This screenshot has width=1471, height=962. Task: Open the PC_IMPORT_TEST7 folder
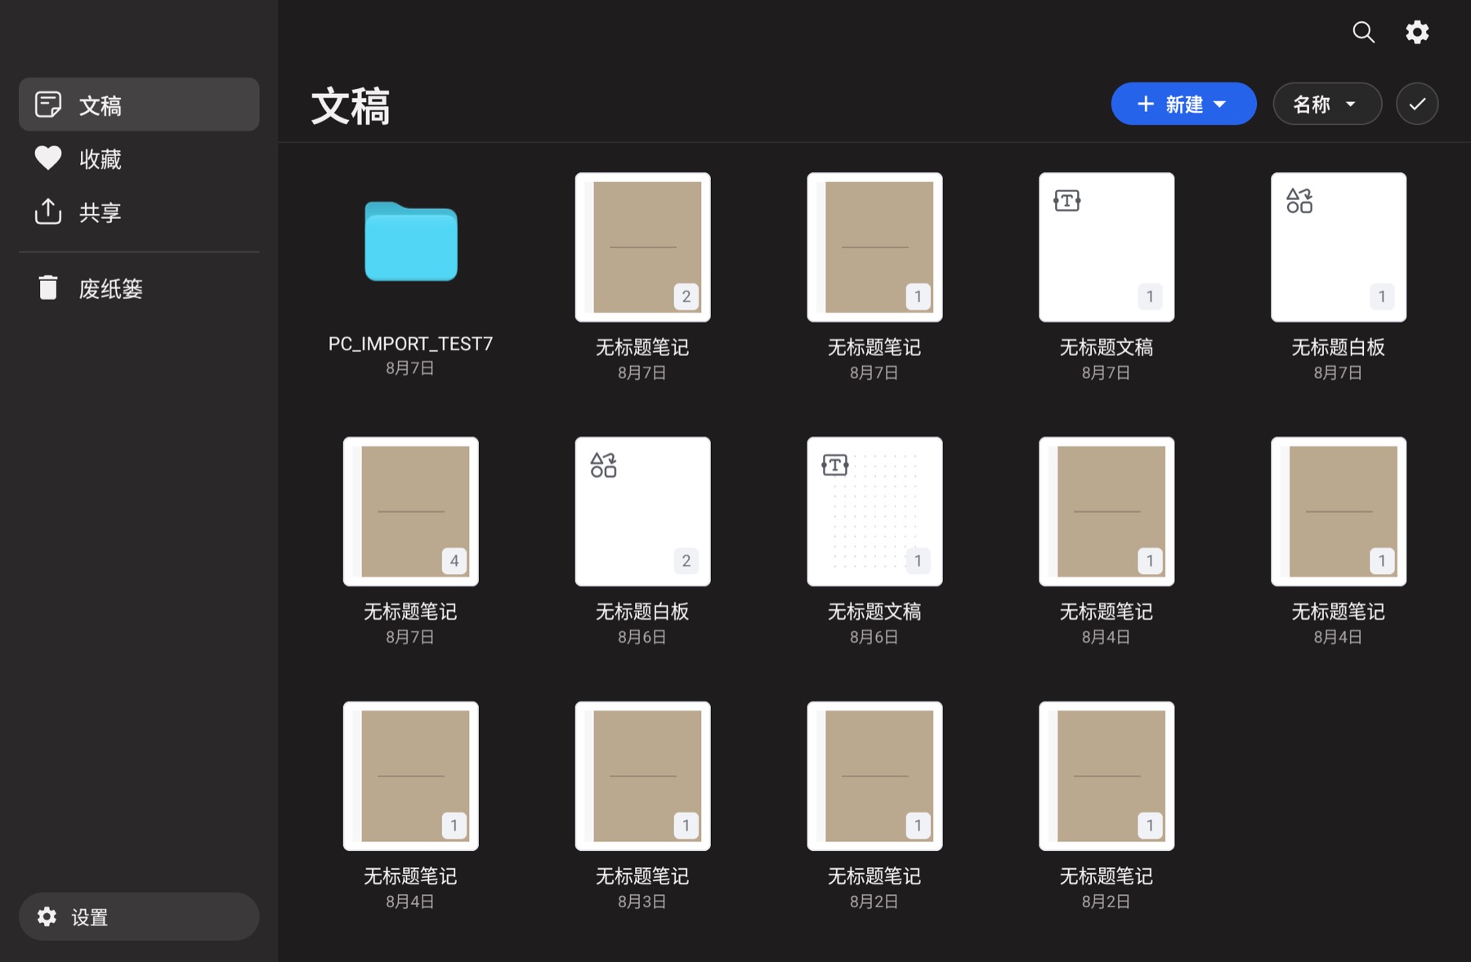pyautogui.click(x=411, y=241)
